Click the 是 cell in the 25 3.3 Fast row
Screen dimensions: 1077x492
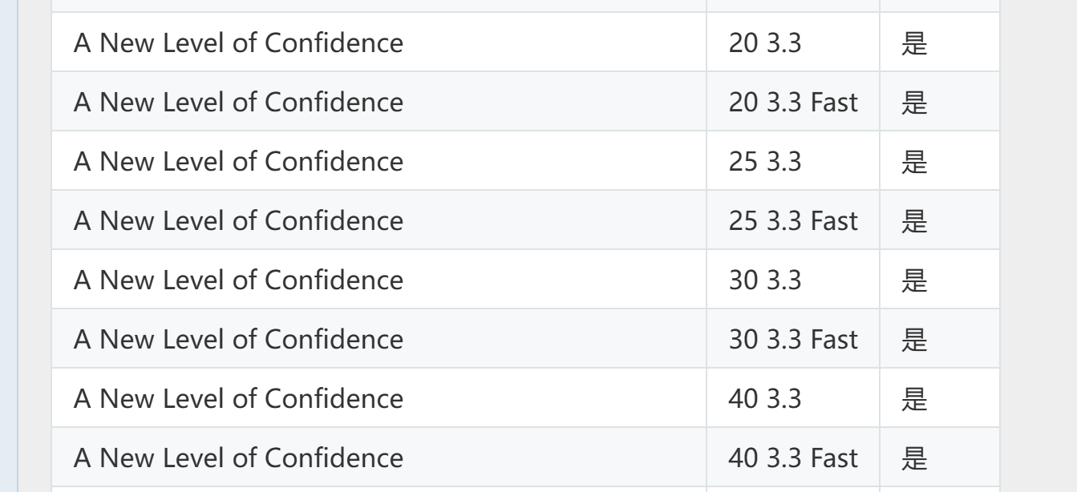[940, 220]
